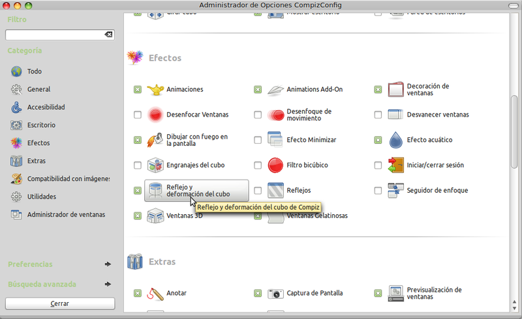Open the Efecto acuático water drop icon
Image resolution: width=522 pixels, height=319 pixels.
click(397, 140)
